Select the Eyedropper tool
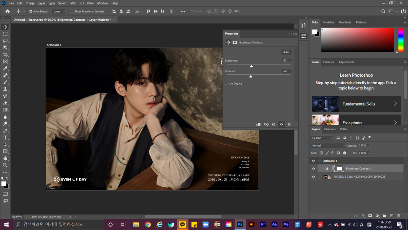The image size is (408, 230). 5,68
